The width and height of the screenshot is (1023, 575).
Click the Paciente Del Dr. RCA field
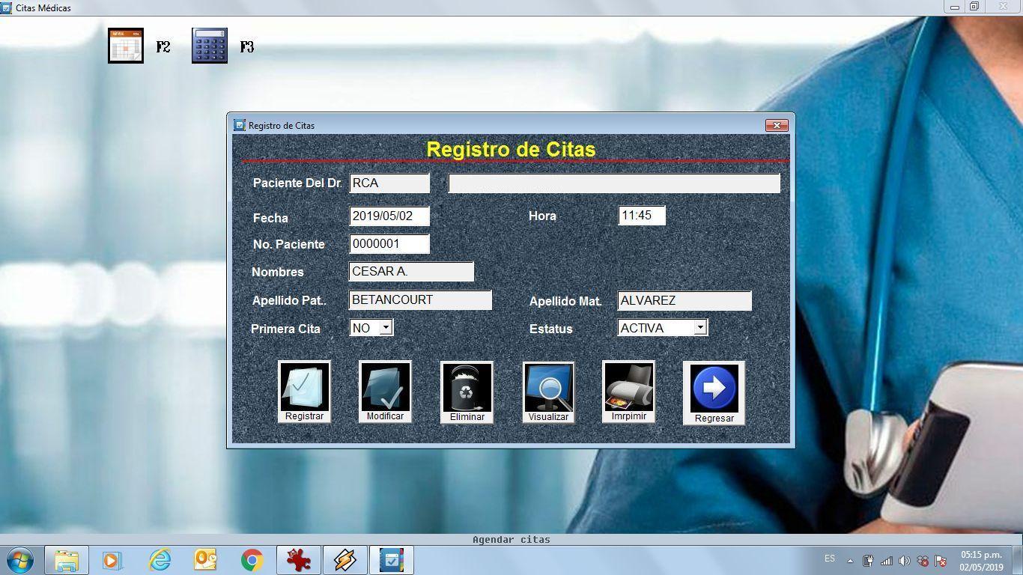(x=389, y=183)
